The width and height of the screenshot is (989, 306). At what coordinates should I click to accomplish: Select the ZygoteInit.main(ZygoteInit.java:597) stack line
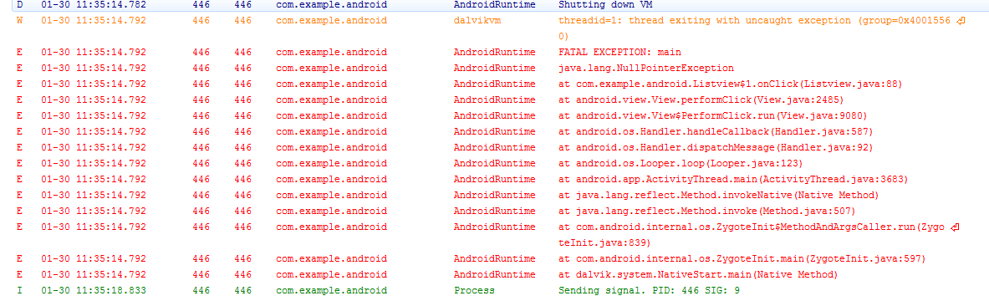tap(742, 258)
